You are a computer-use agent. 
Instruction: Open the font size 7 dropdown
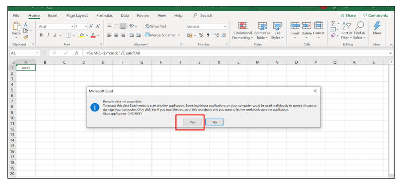85,27
